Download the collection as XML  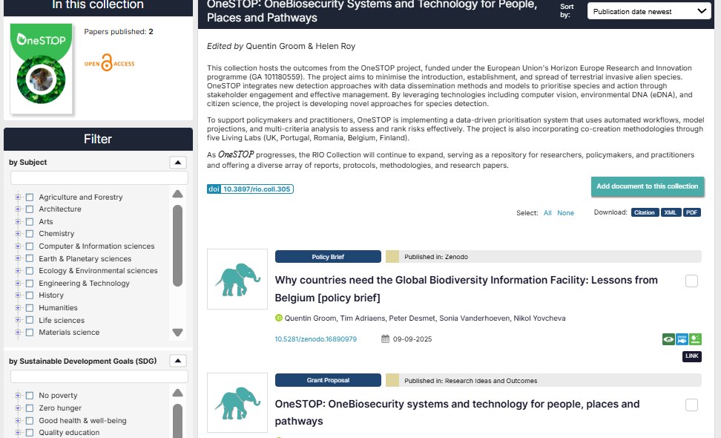(x=671, y=213)
